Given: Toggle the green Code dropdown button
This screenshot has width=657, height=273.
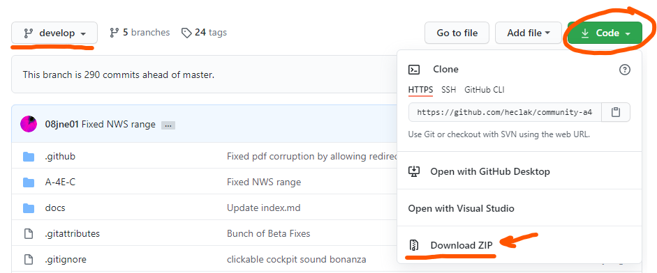Looking at the screenshot, I should point(605,33).
